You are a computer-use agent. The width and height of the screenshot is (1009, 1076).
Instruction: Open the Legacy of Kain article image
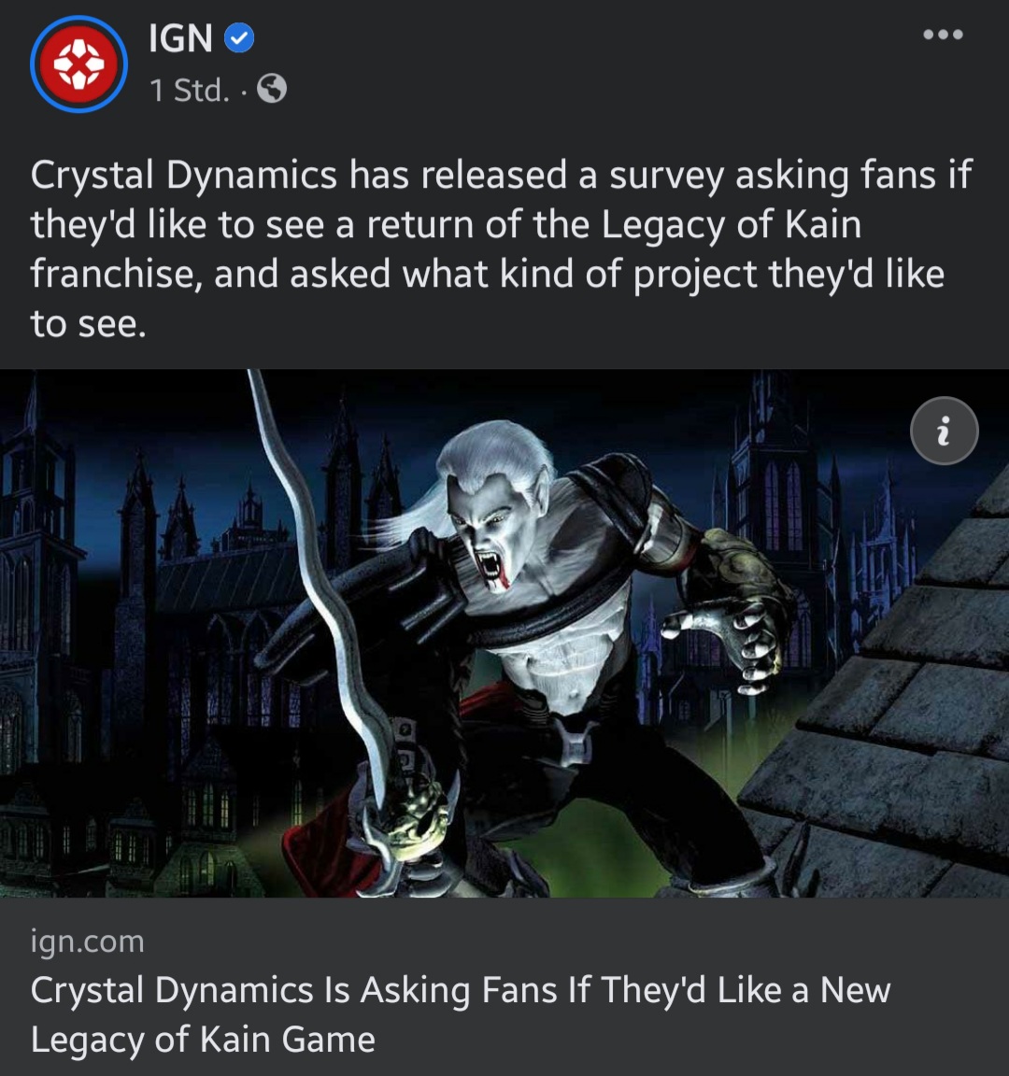pyautogui.click(x=504, y=633)
